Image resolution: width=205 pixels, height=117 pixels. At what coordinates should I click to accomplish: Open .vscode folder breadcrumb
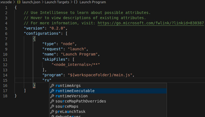(6, 2)
